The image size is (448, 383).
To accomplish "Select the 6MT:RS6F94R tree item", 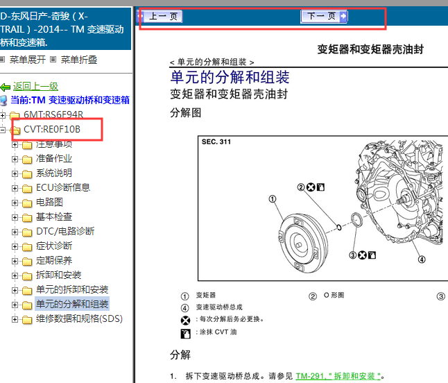I will point(53,115).
